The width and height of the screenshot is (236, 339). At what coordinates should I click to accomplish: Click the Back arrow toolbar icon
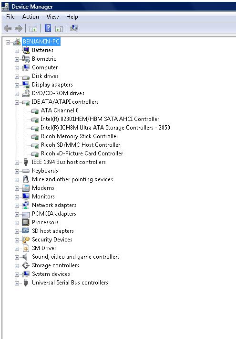point(8,28)
